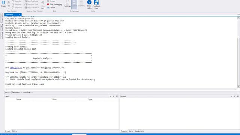Click the Name column header in Locals
Image resolution: width=240 pixels, height=135 pixels.
(19, 99)
